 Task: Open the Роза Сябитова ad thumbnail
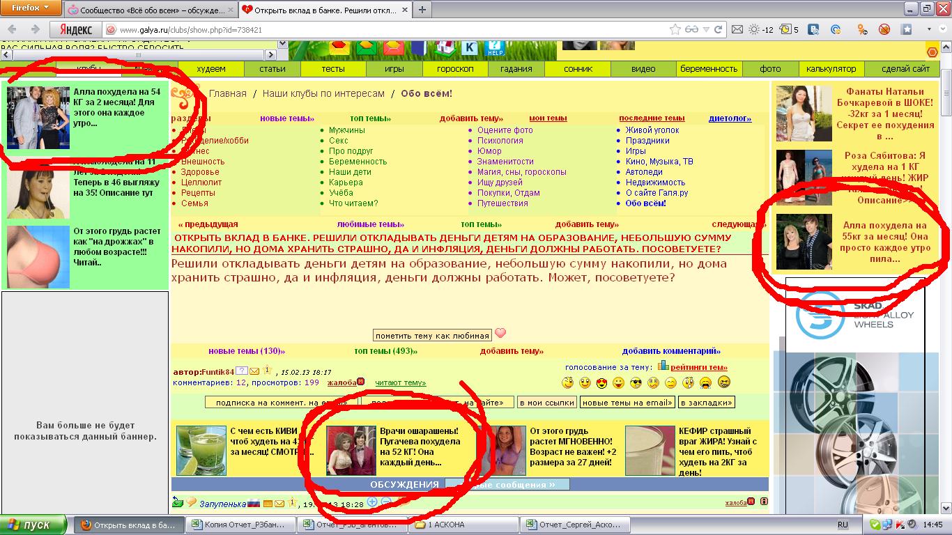click(x=804, y=178)
